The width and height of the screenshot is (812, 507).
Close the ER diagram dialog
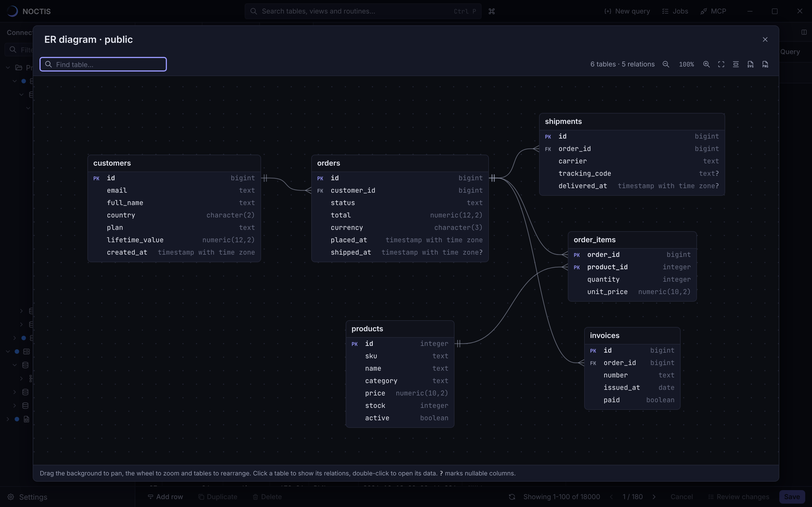tap(765, 39)
